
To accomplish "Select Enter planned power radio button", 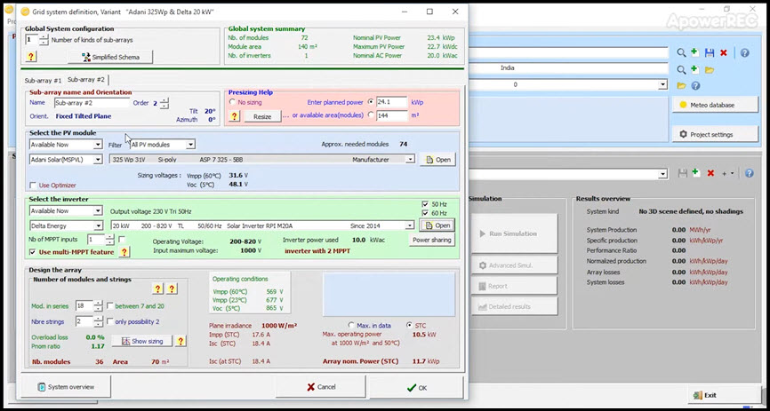I will (371, 102).
